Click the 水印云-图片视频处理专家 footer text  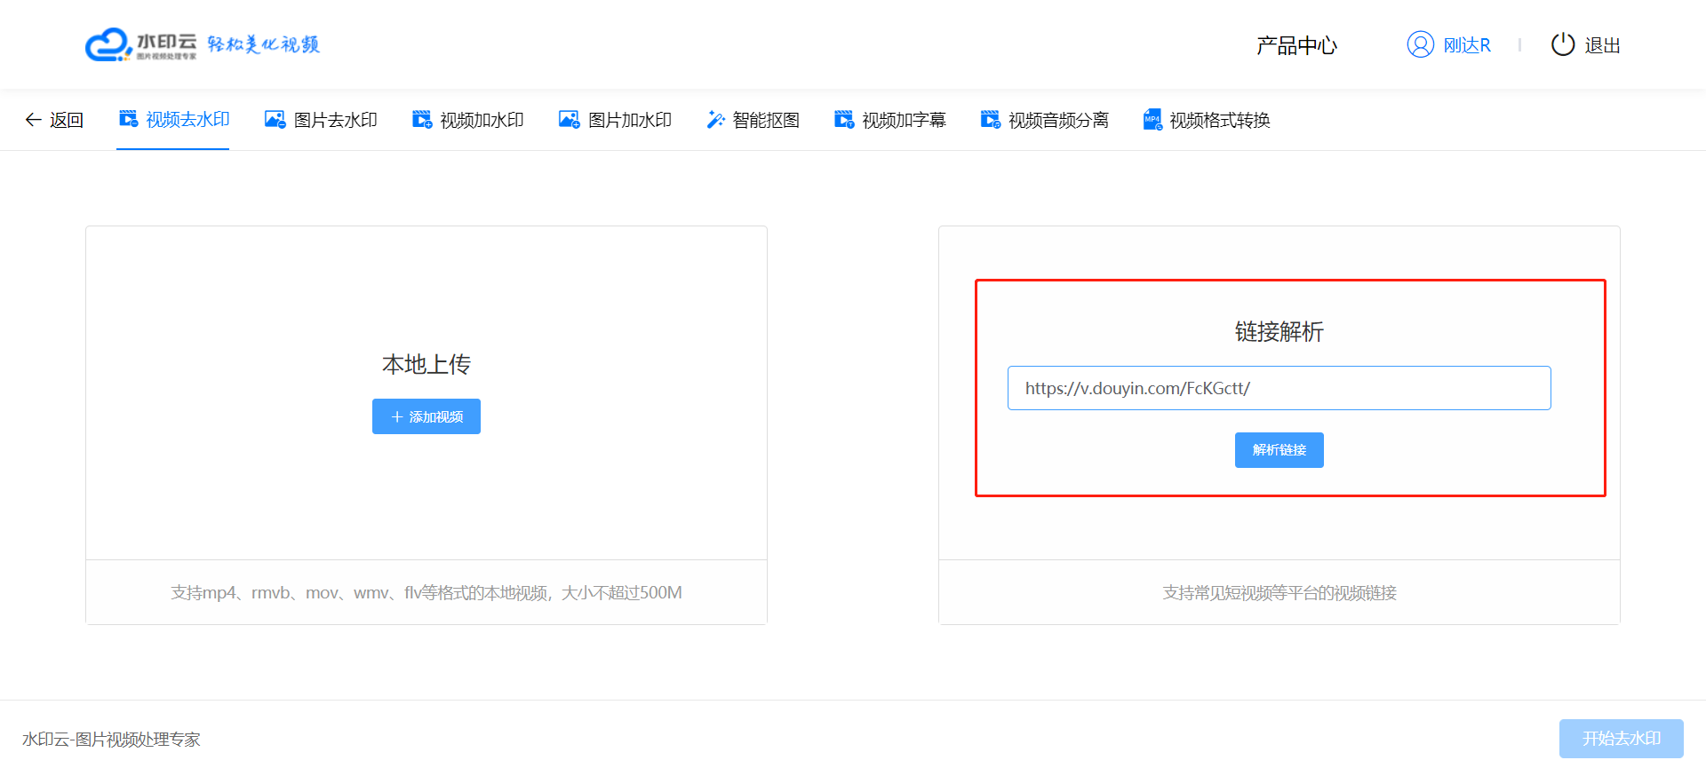111,739
